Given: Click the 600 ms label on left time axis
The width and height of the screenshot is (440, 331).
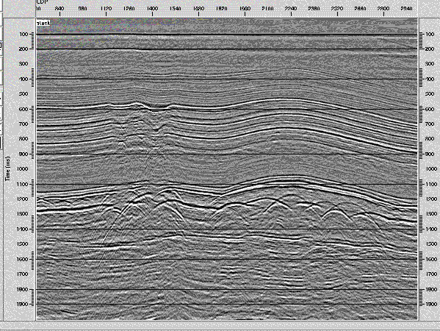Looking at the screenshot, I should click(24, 109).
